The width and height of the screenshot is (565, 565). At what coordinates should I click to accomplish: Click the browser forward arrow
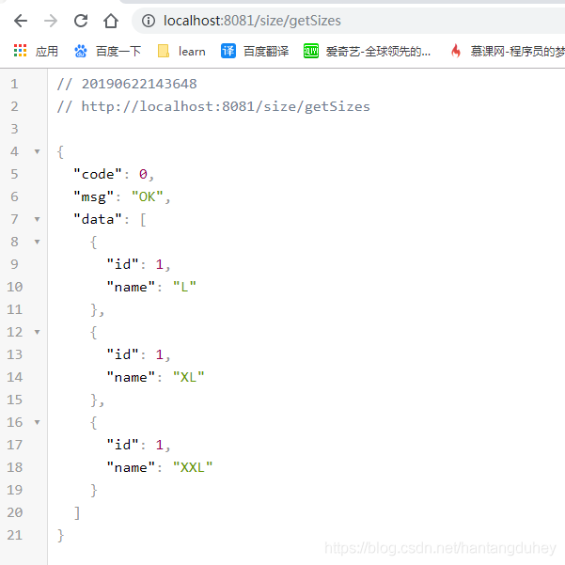(51, 21)
